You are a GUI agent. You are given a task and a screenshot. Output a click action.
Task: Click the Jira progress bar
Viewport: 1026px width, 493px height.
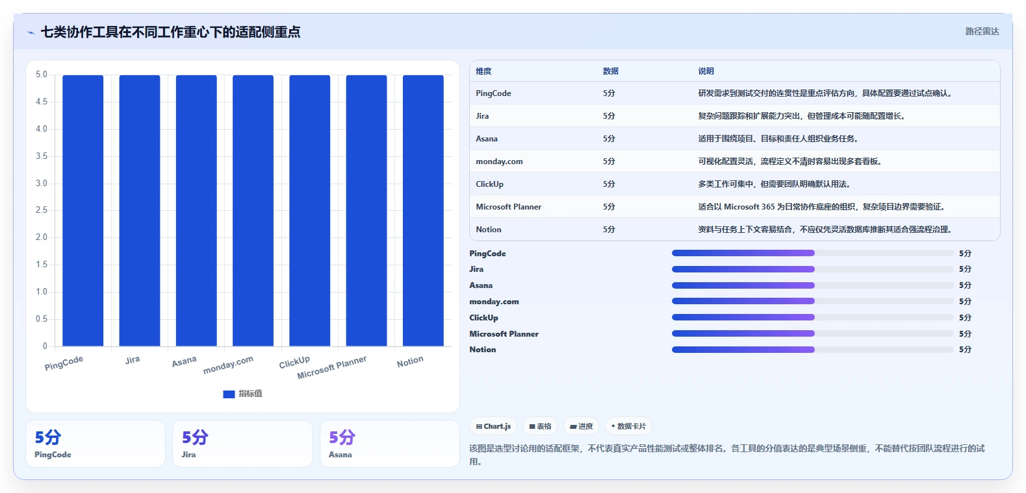(x=813, y=269)
